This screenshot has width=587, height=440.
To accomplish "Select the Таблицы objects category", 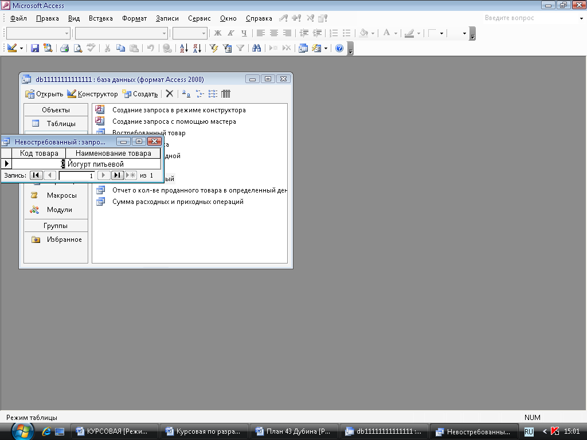I will [x=56, y=124].
